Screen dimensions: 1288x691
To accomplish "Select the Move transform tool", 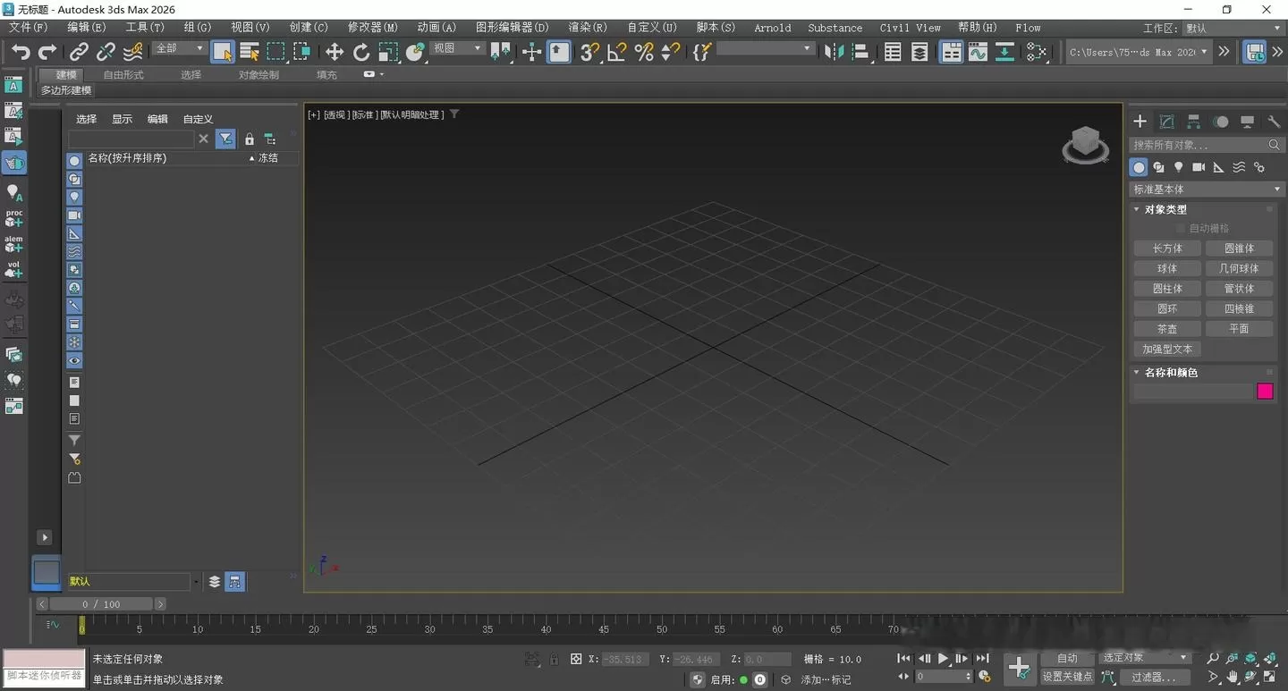I will click(x=335, y=52).
